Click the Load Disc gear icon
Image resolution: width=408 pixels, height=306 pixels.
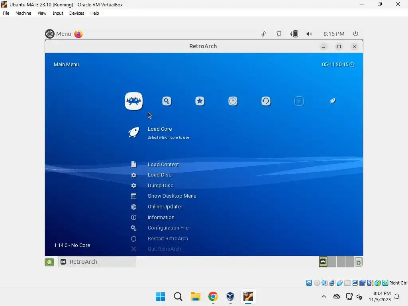133,175
